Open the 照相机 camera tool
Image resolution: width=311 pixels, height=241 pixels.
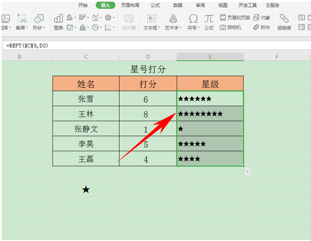(x=230, y=27)
